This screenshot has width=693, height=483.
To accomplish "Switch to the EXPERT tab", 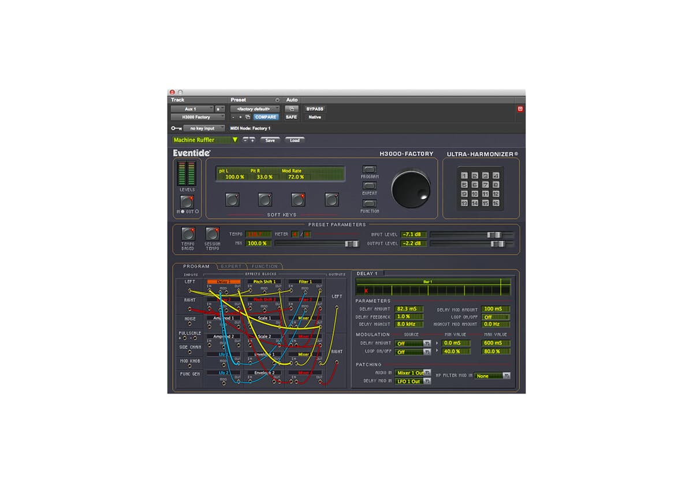I will (x=230, y=266).
